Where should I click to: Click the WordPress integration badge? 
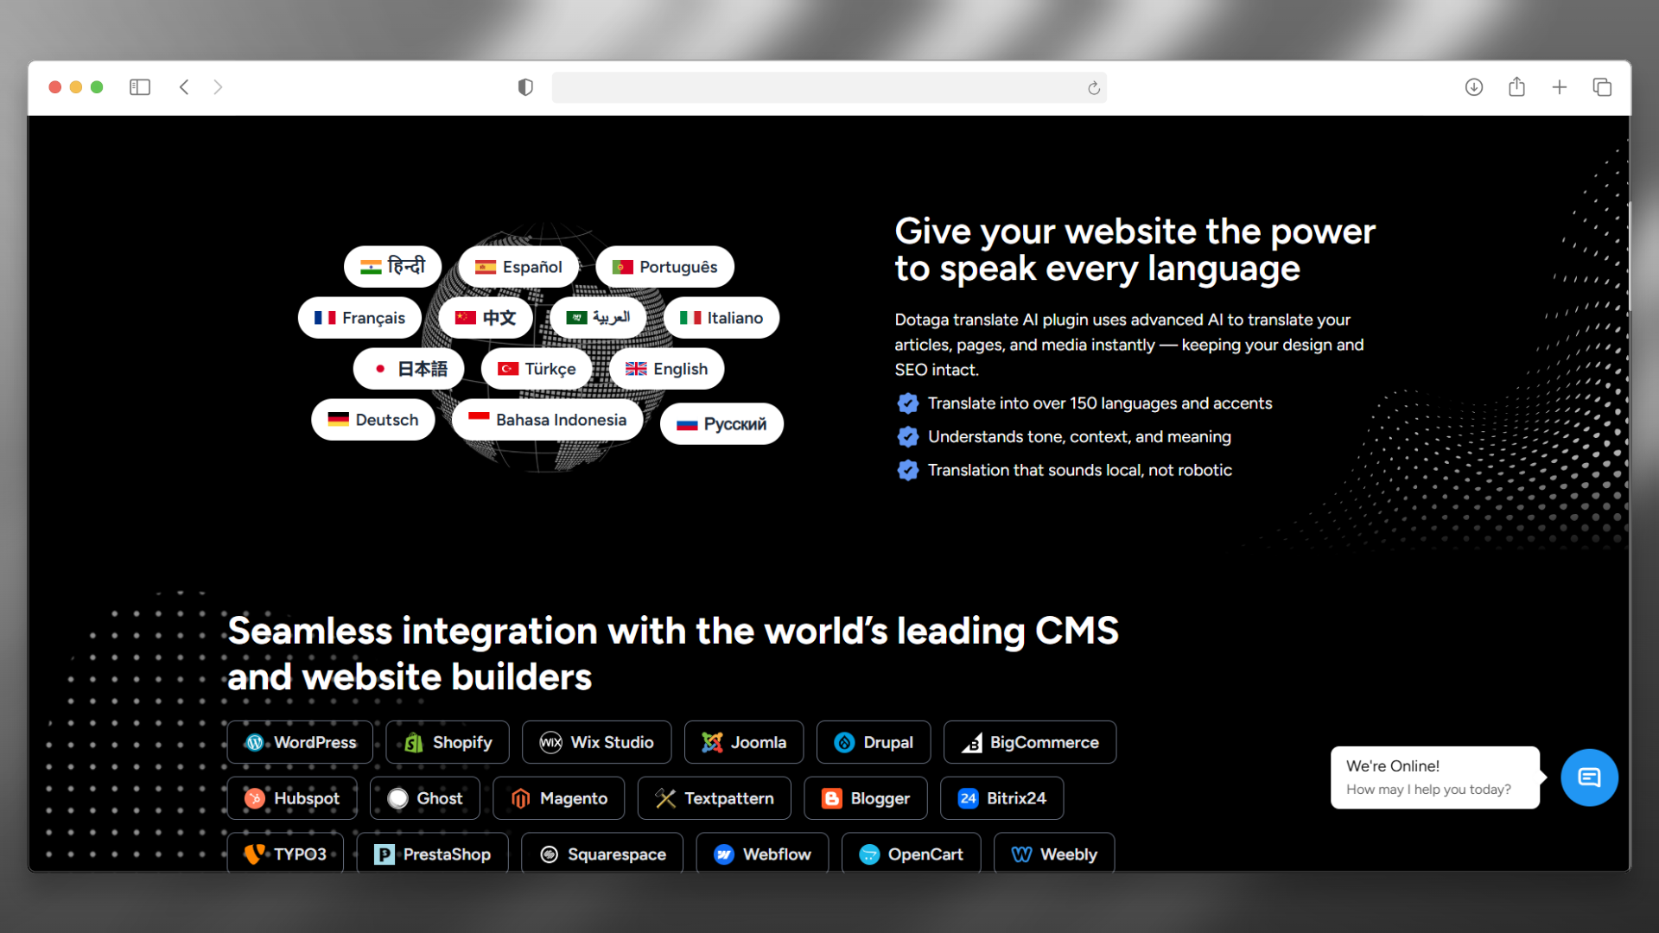(300, 742)
